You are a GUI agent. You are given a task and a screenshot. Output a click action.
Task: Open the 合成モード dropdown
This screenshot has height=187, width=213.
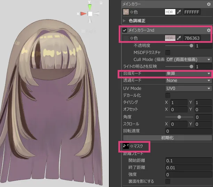click(x=189, y=73)
